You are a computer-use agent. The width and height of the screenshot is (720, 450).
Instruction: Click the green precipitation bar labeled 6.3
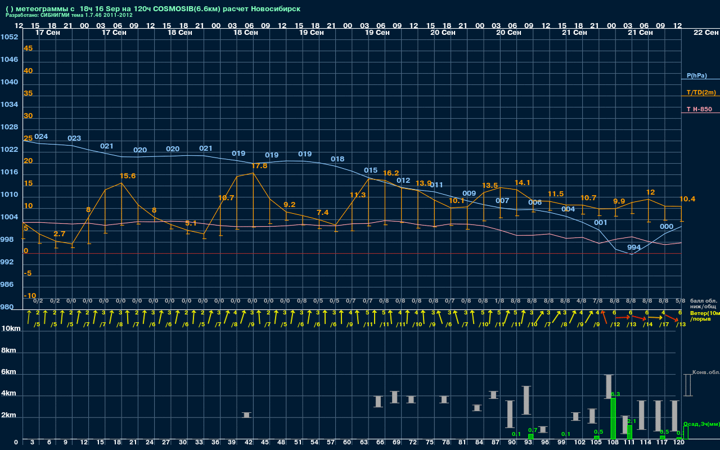tap(613, 419)
